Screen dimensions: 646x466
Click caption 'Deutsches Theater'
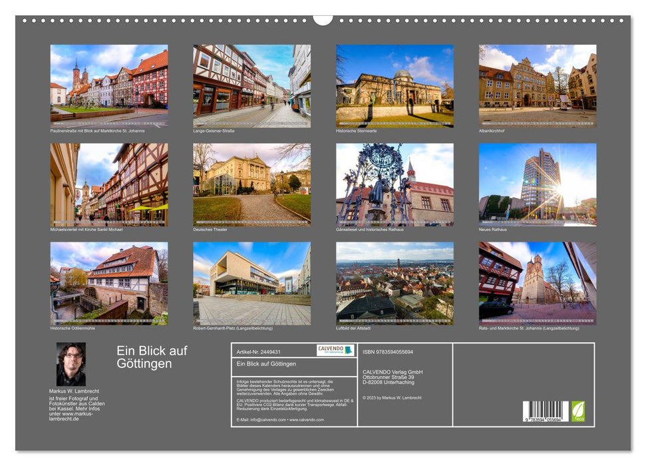click(210, 229)
